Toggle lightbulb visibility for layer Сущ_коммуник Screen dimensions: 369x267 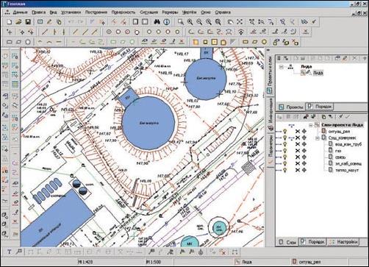tap(285, 138)
